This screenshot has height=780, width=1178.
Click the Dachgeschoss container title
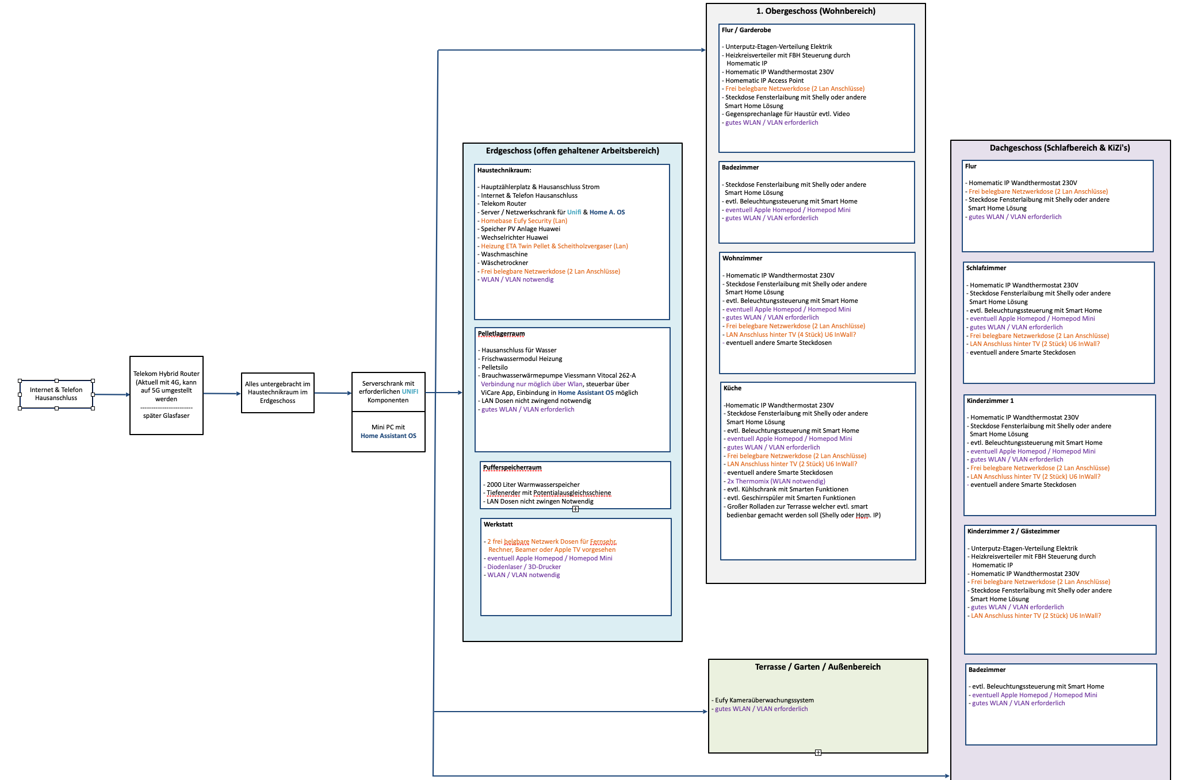click(1060, 148)
